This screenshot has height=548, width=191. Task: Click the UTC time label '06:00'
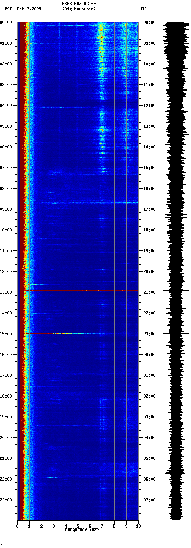pyautogui.click(x=149, y=479)
